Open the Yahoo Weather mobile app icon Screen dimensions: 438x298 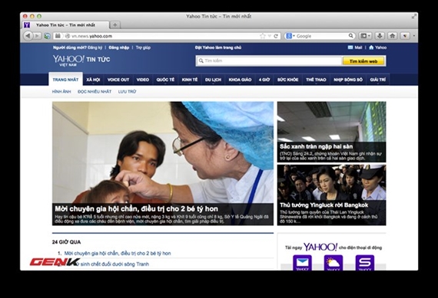[333, 263]
